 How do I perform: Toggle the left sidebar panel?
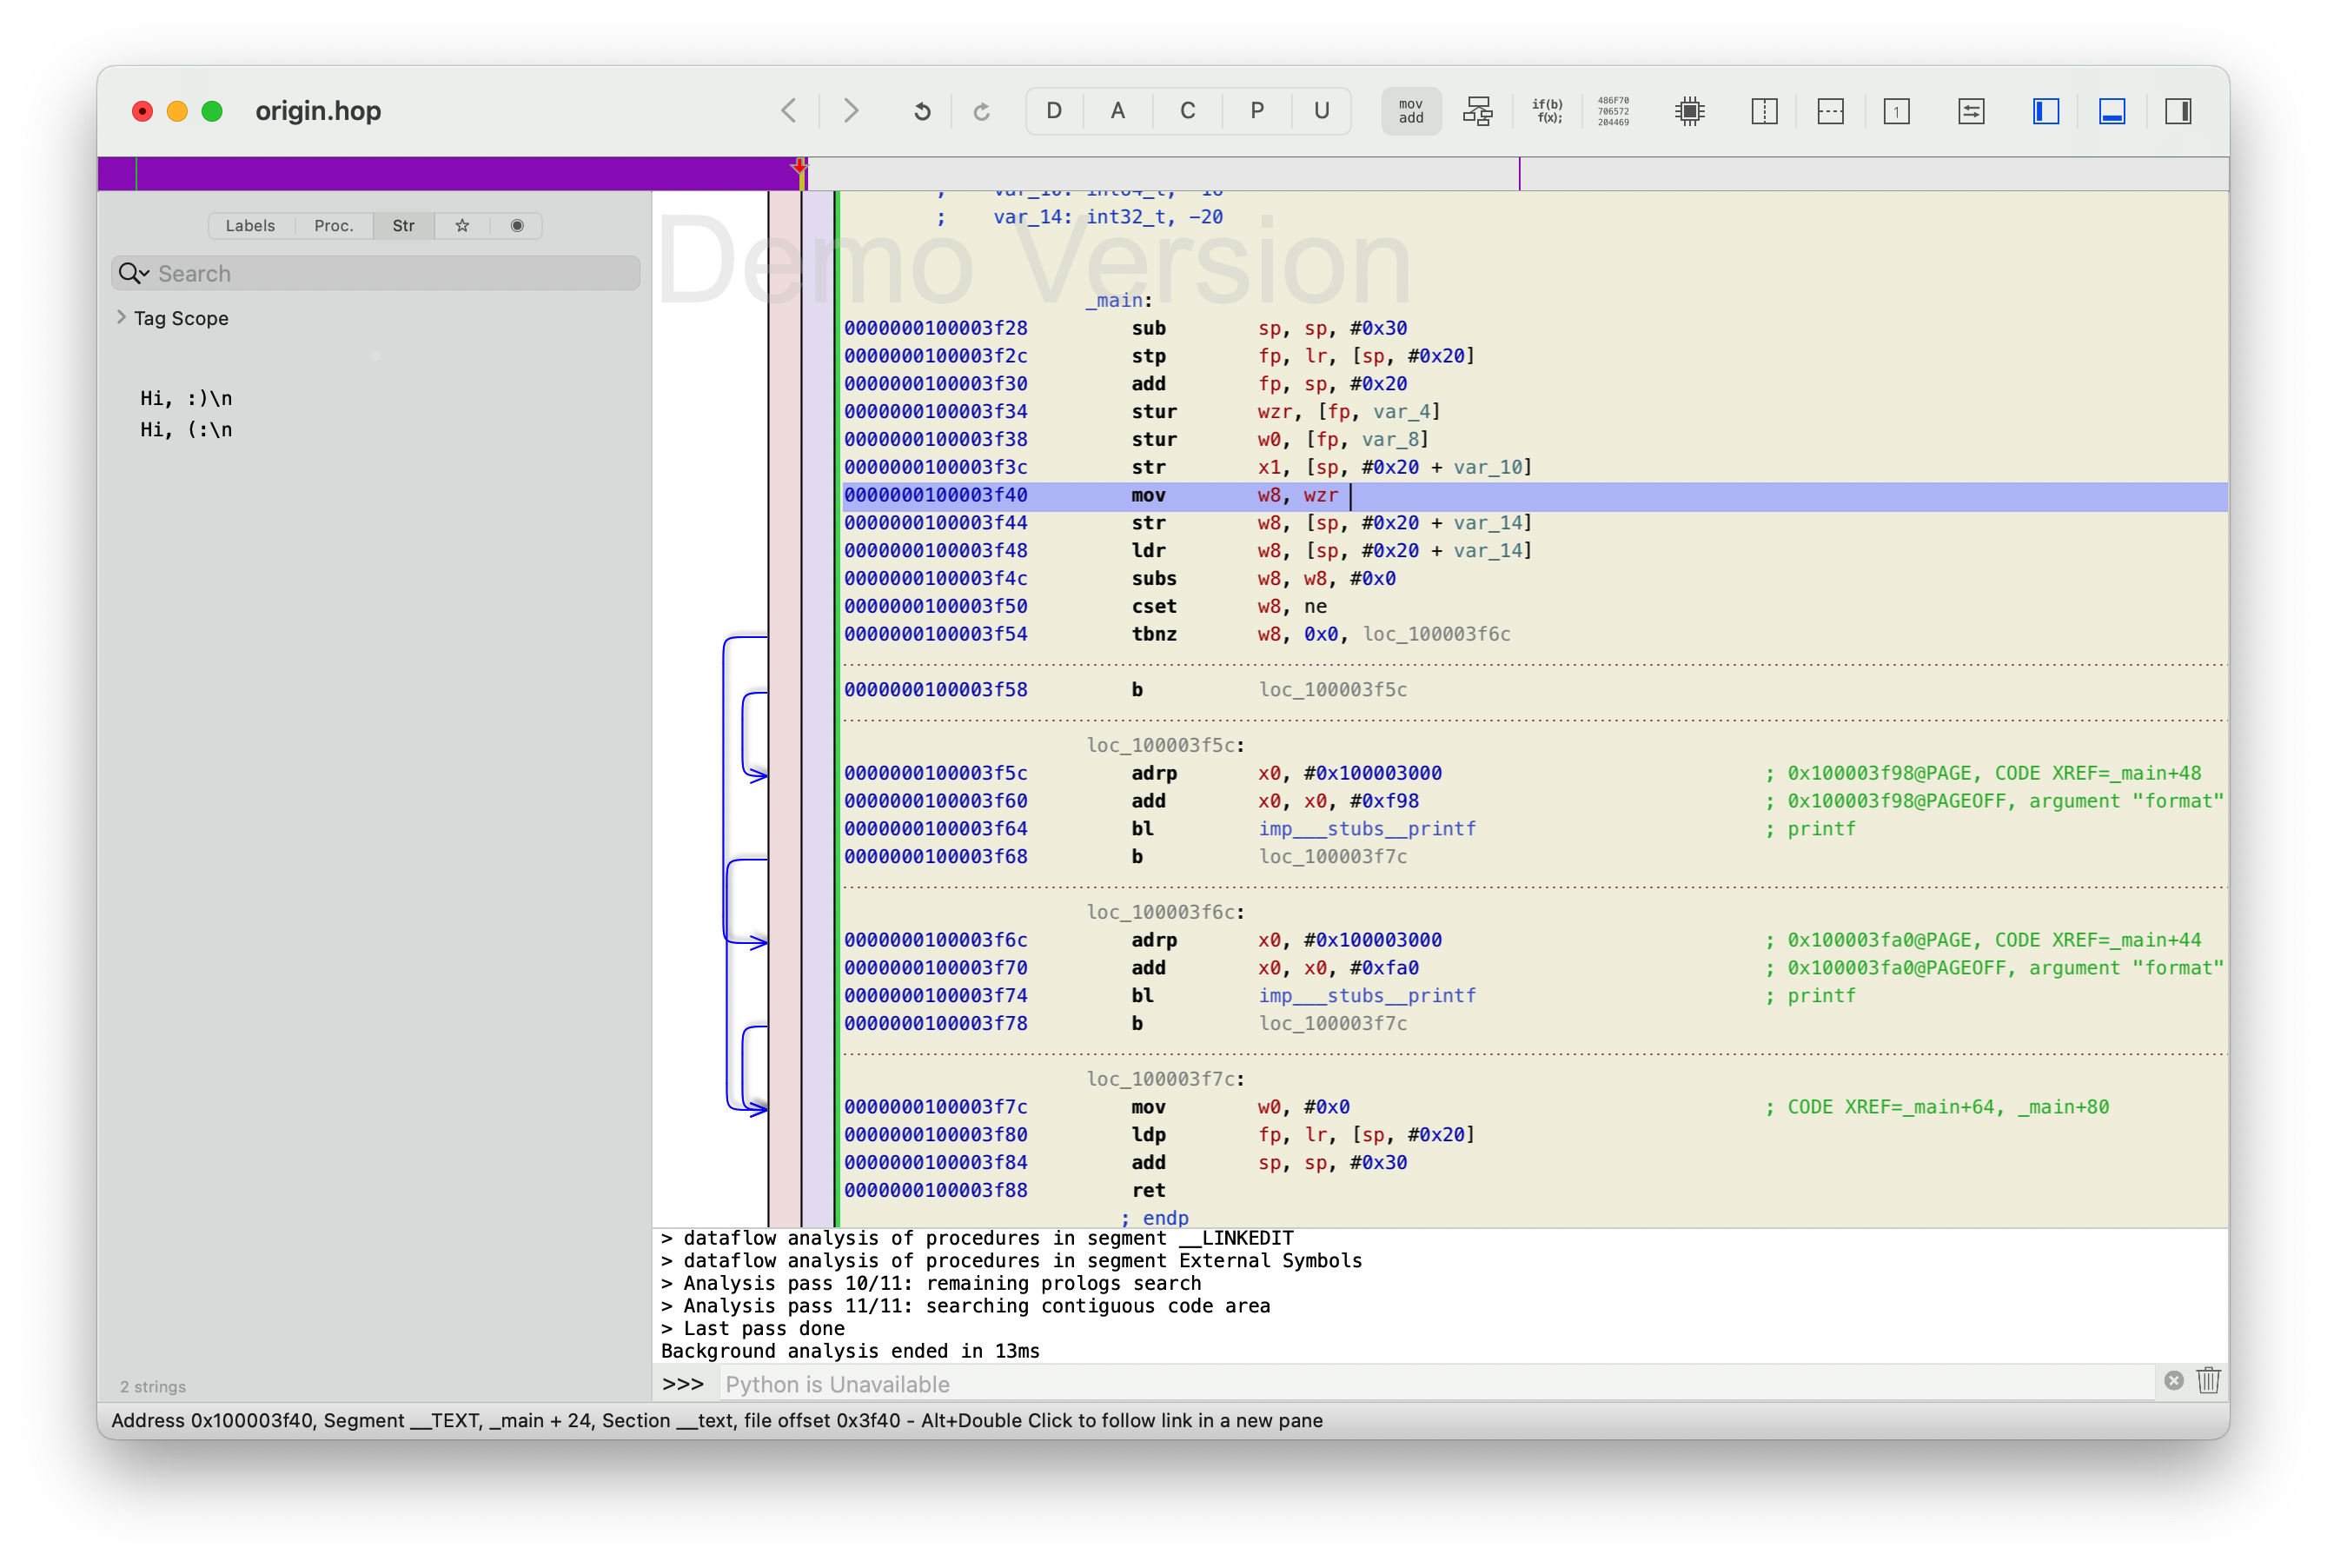click(2045, 111)
